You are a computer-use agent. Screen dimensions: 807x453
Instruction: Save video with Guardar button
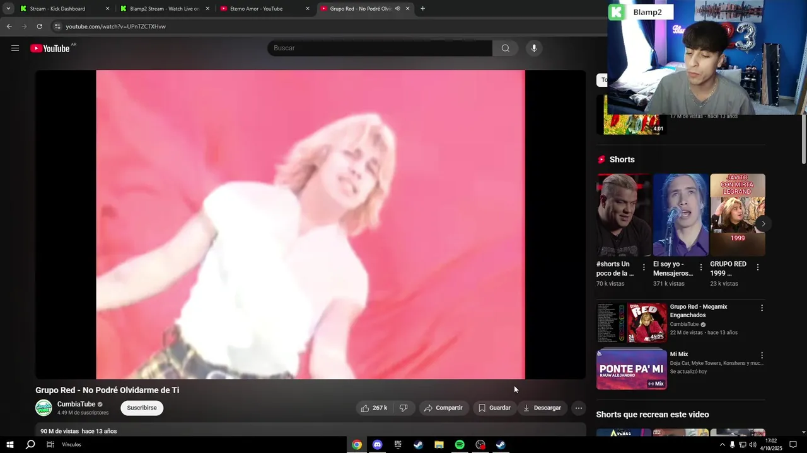(x=494, y=408)
